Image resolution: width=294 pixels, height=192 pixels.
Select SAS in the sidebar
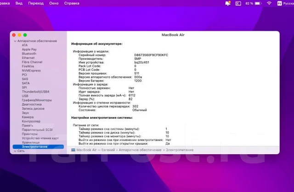click(x=25, y=79)
